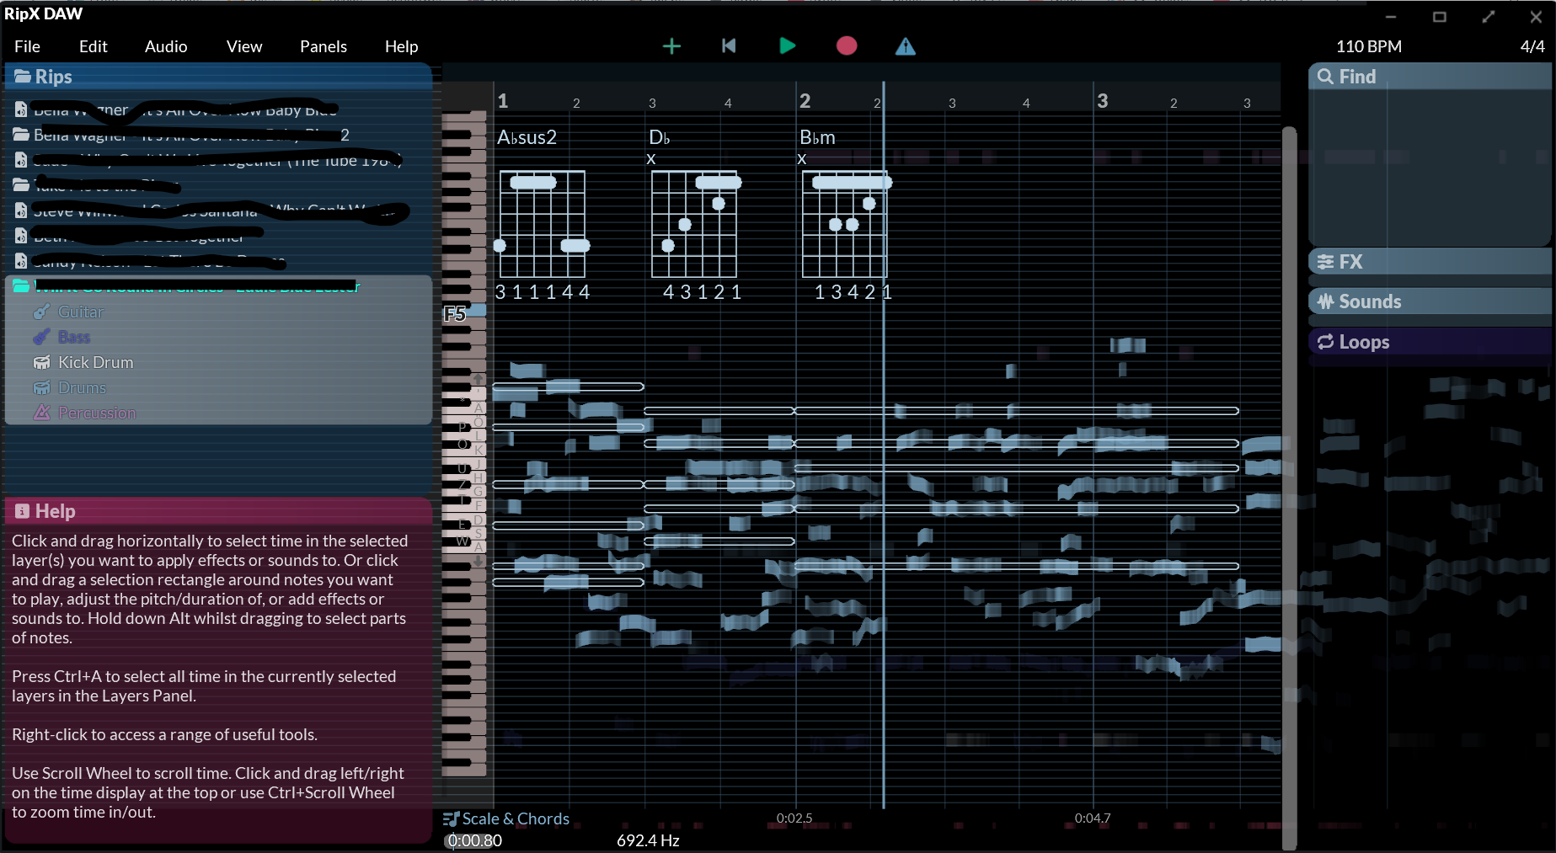Image resolution: width=1556 pixels, height=853 pixels.
Task: Start playback with the green Play button
Action: tap(787, 46)
